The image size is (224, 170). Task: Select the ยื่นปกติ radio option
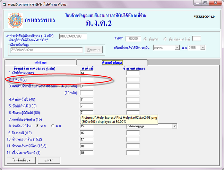coord(145,39)
